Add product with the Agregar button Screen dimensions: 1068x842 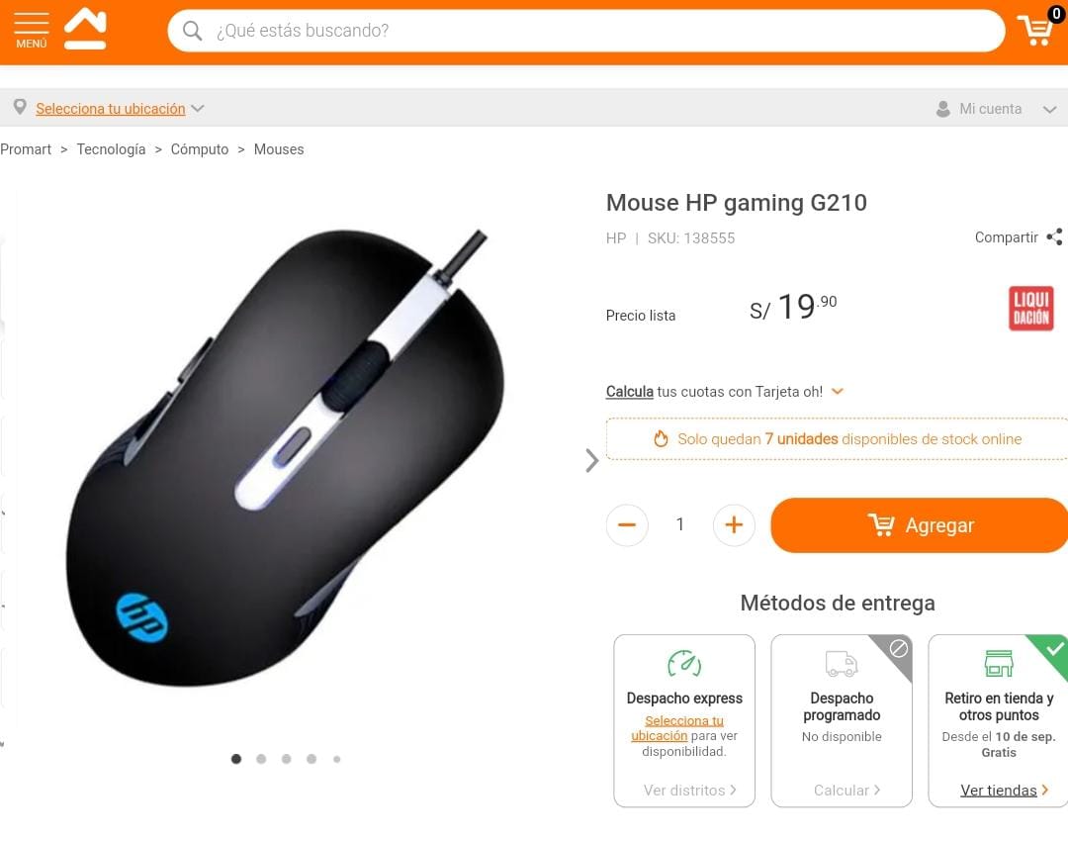point(920,525)
